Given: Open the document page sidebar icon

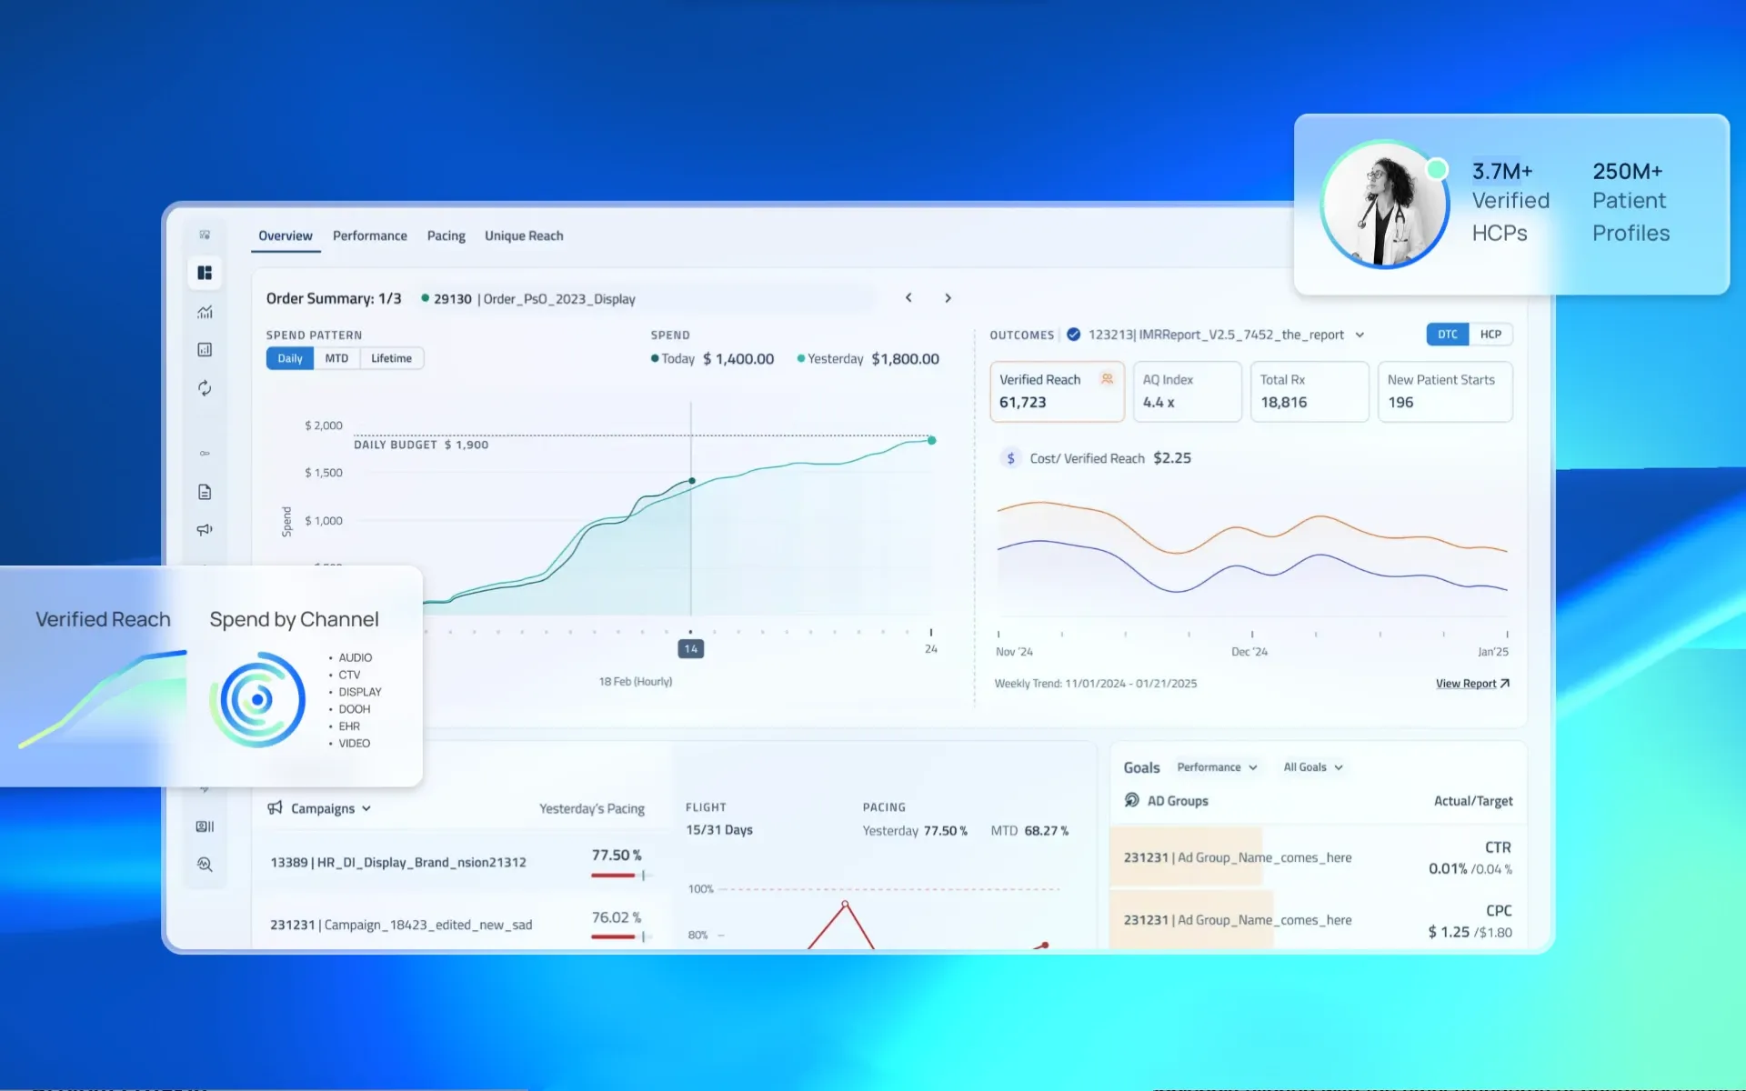Looking at the screenshot, I should 205,492.
